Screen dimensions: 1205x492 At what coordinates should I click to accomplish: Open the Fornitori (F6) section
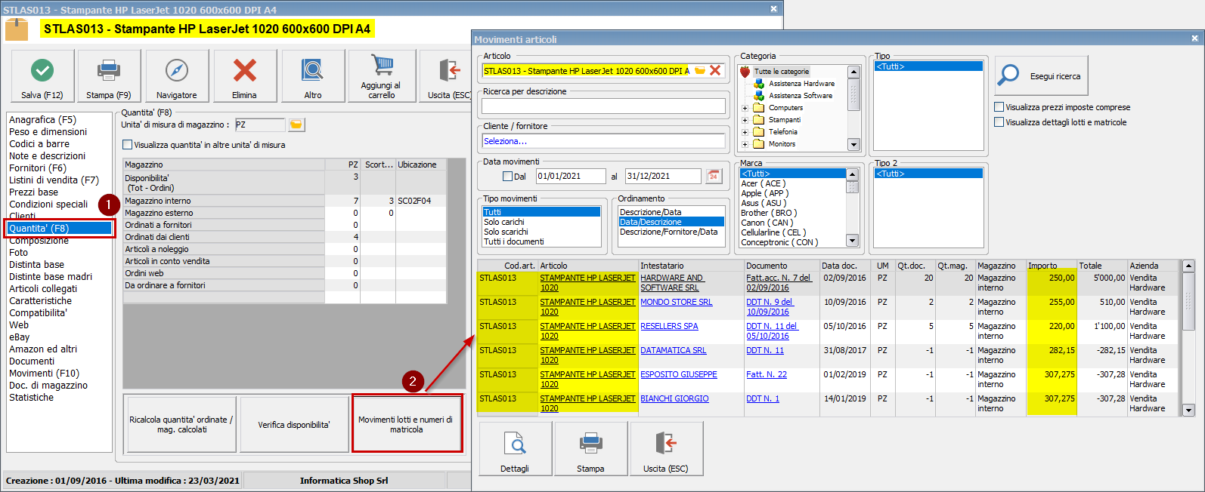pyautogui.click(x=38, y=168)
